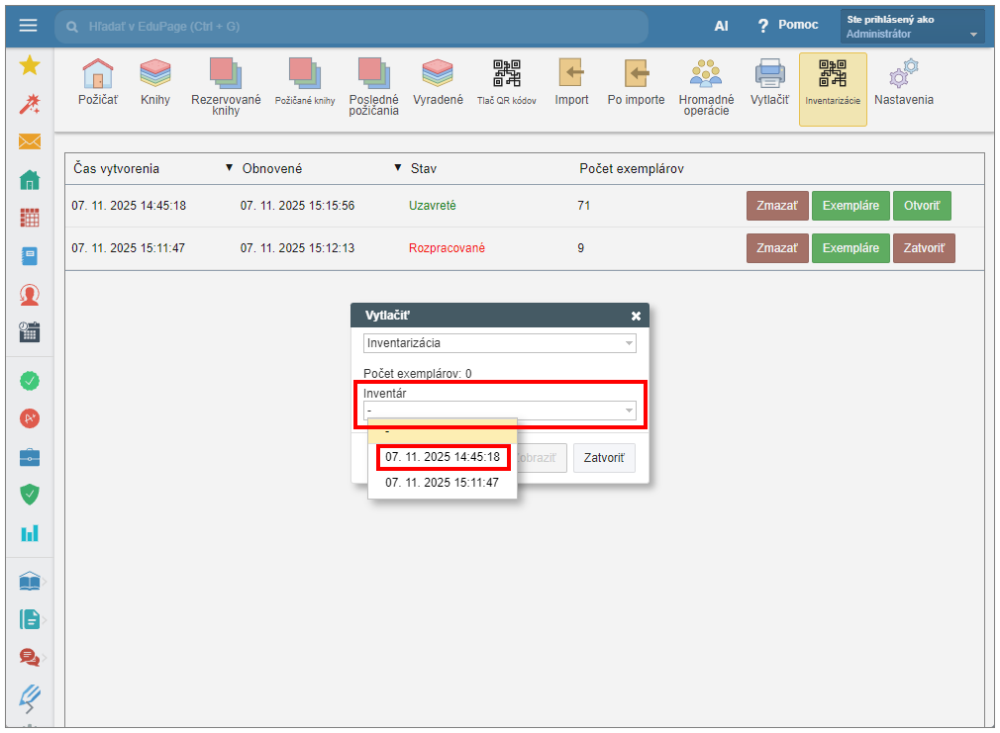Expand the Inventár dropdown
Viewport: 1000px width, 733px height.
(499, 410)
